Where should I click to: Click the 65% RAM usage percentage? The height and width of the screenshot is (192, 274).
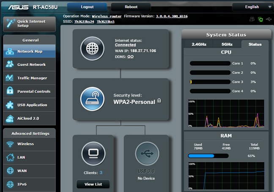[x=251, y=156]
